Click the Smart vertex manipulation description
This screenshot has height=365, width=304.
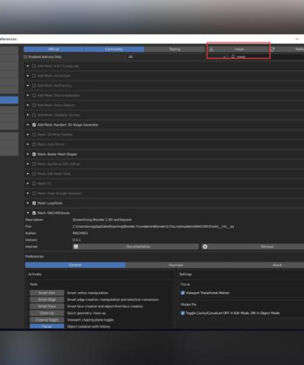pyautogui.click(x=88, y=293)
